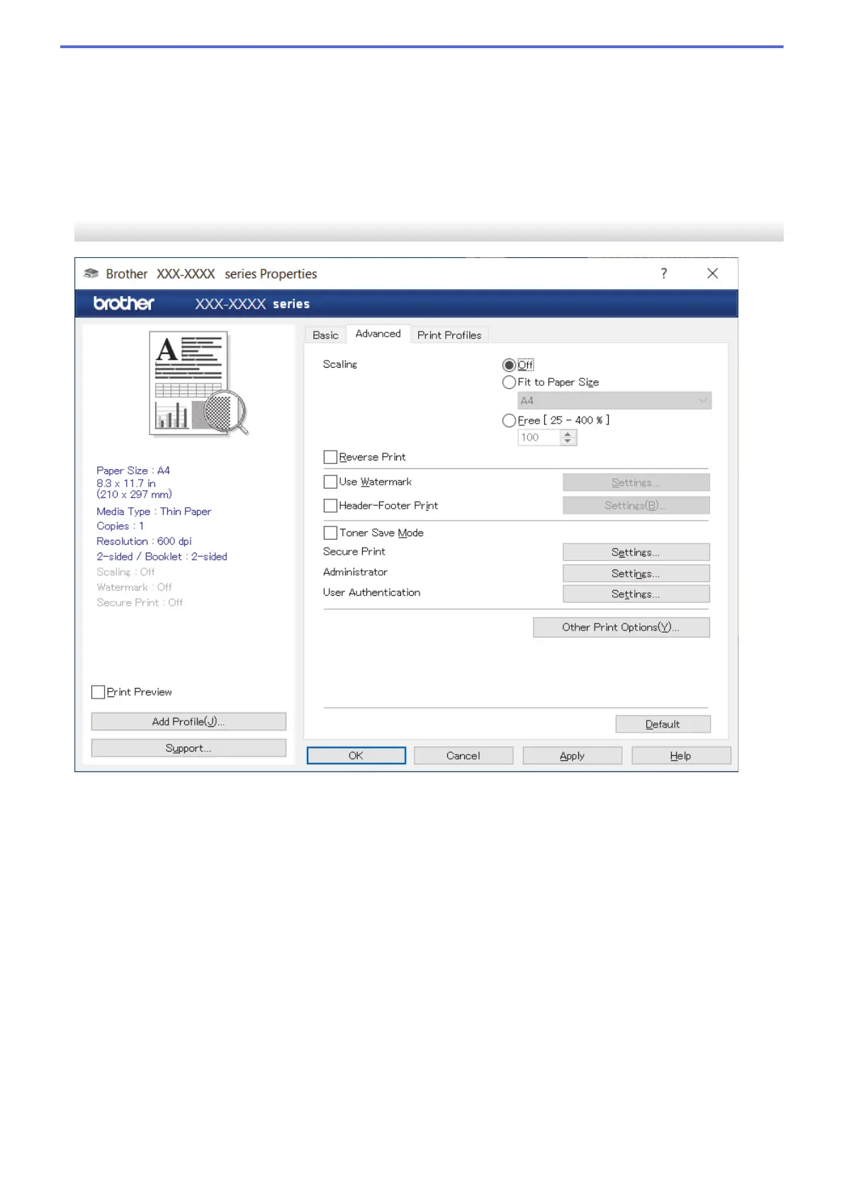Click the Cancel button
The image size is (844, 1193).
[x=463, y=756]
